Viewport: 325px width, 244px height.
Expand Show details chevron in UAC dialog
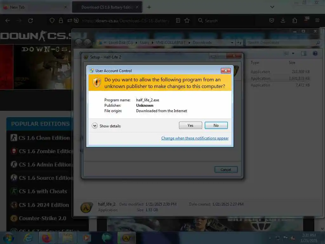coord(95,126)
